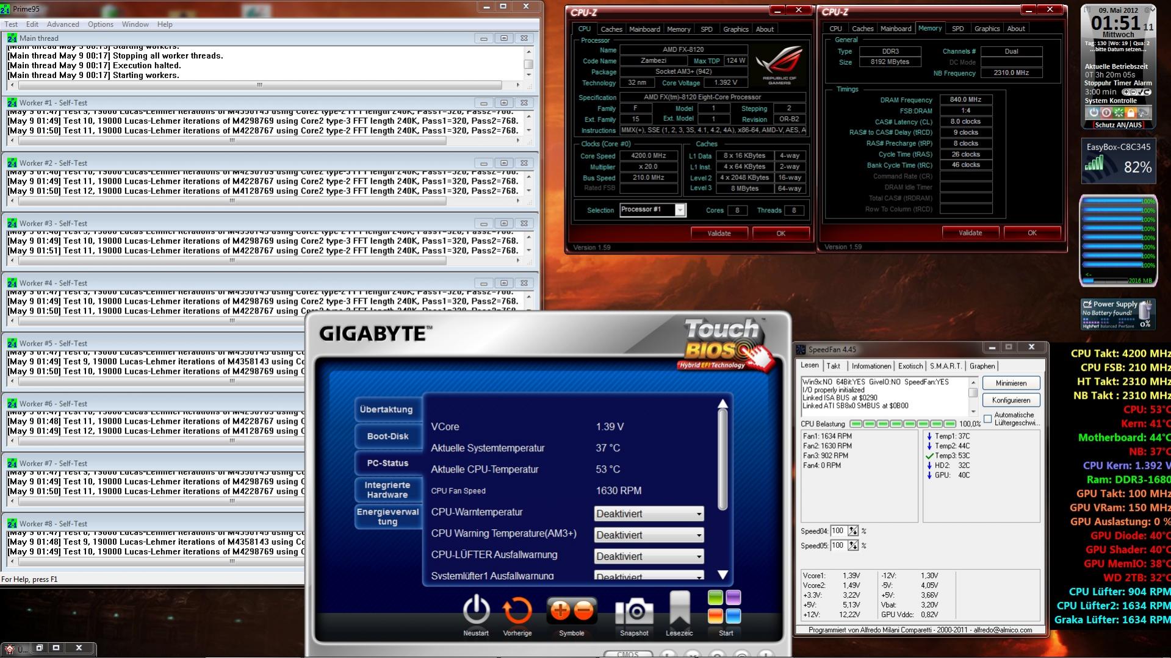The image size is (1171, 658).
Task: Click the timer plus icon in the clock gadget
Action: [1126, 92]
